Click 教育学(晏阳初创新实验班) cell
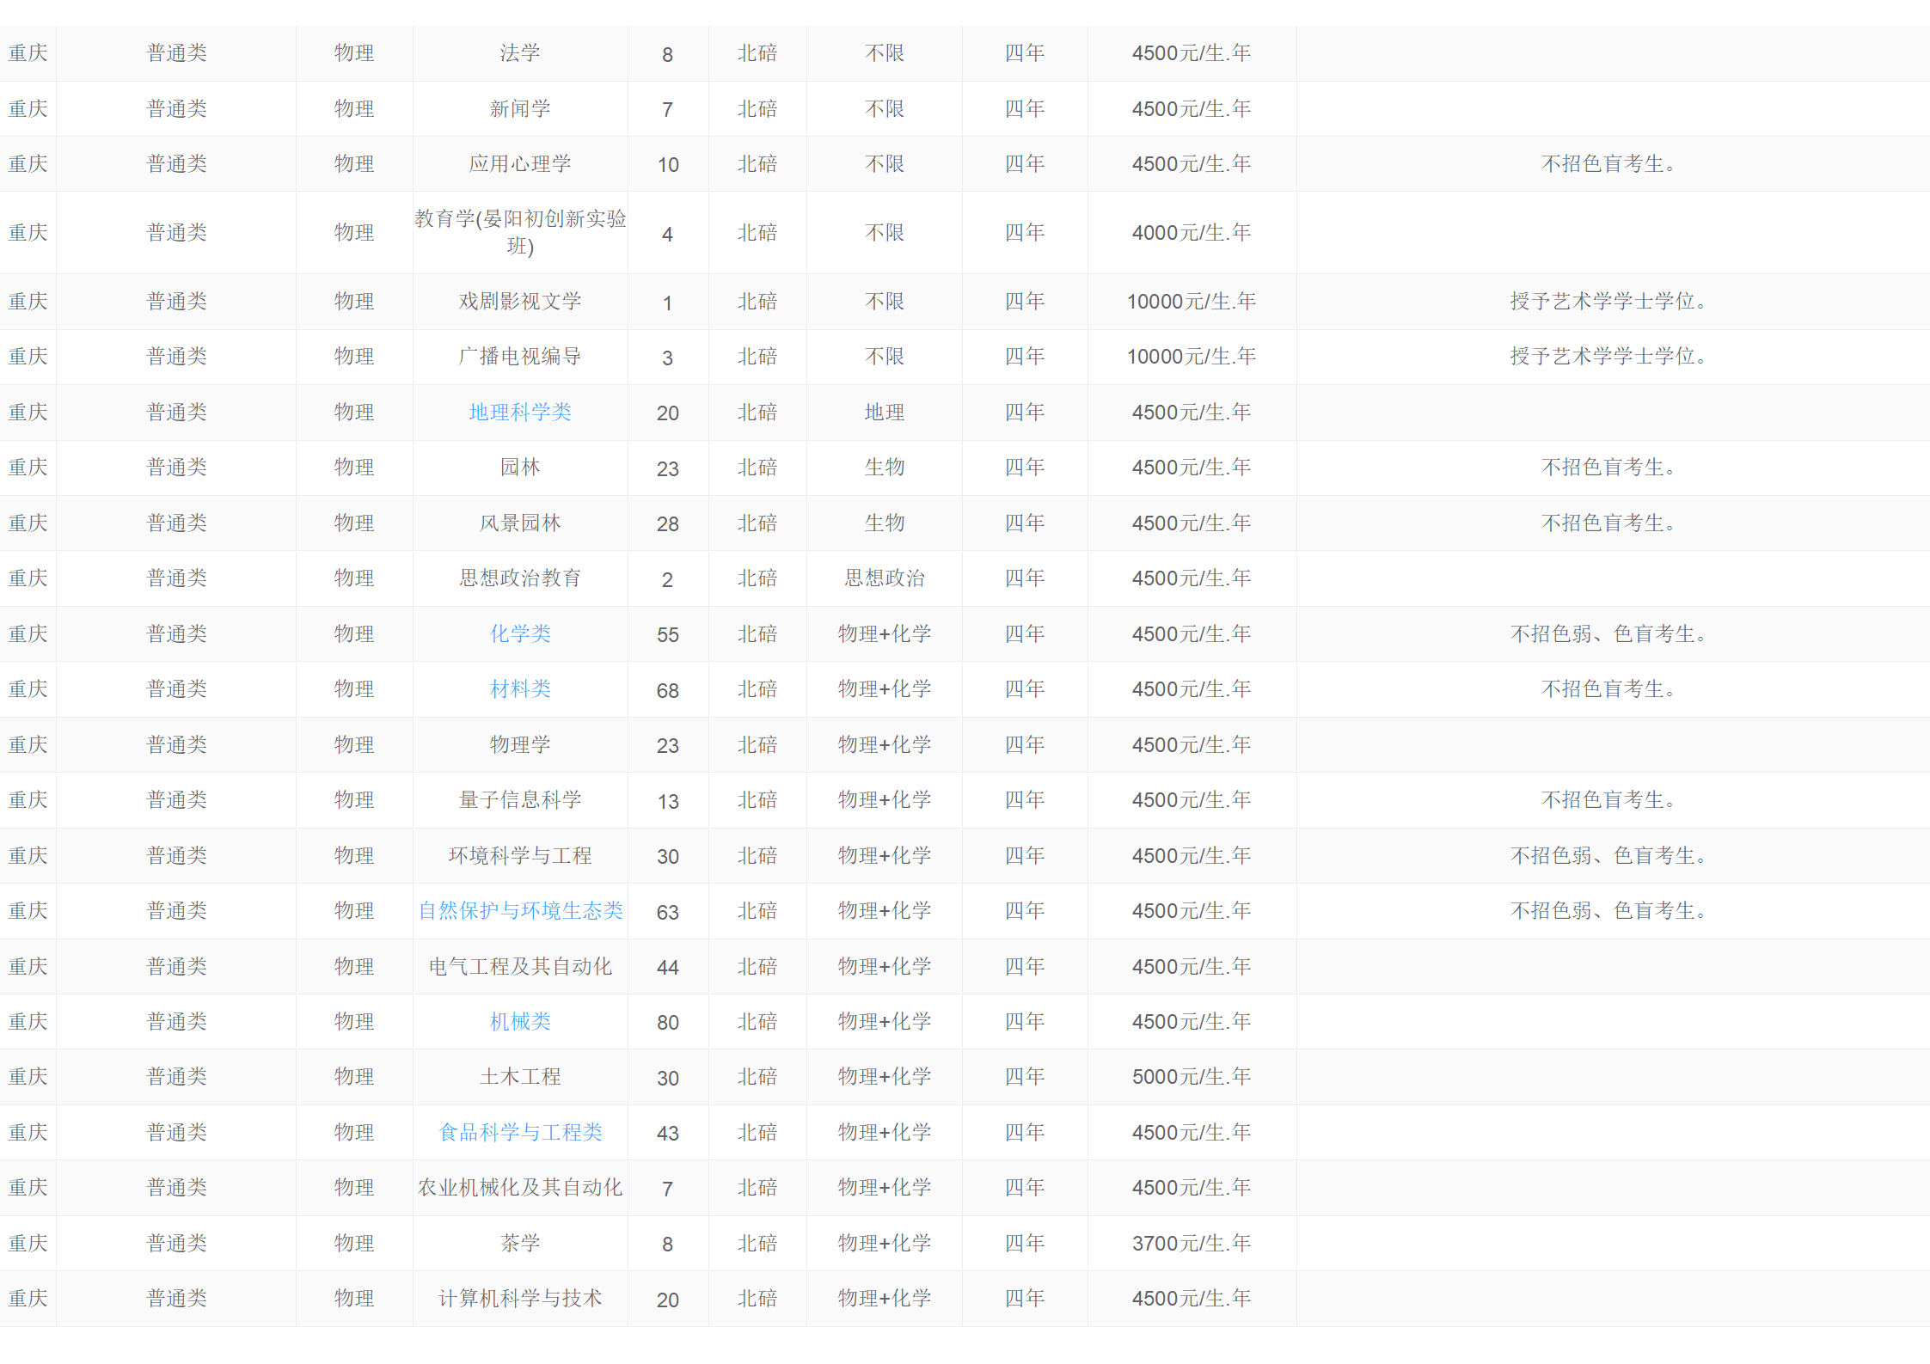Image resolution: width=1930 pixels, height=1364 pixels. pos(519,233)
